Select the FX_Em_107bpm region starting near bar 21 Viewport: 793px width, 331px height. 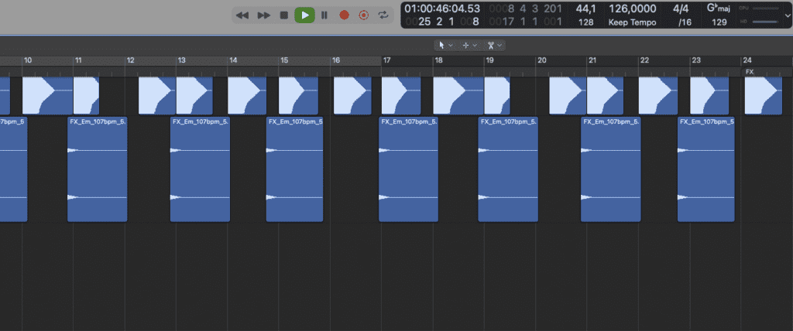(610, 169)
